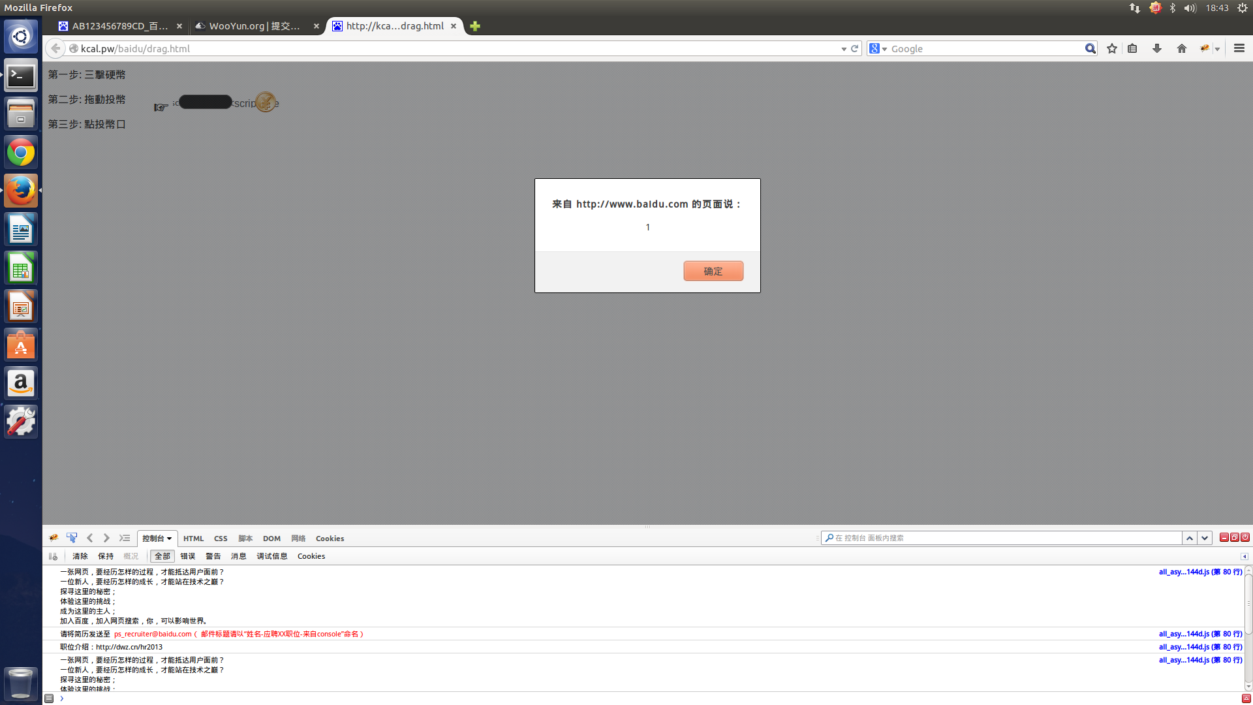
Task: Open the Files manager in dock
Action: tap(21, 114)
